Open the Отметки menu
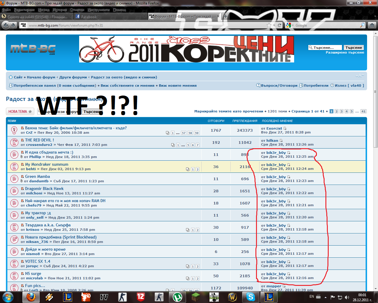Image resolution: width=378 pixels, height=303 pixels. [77, 10]
